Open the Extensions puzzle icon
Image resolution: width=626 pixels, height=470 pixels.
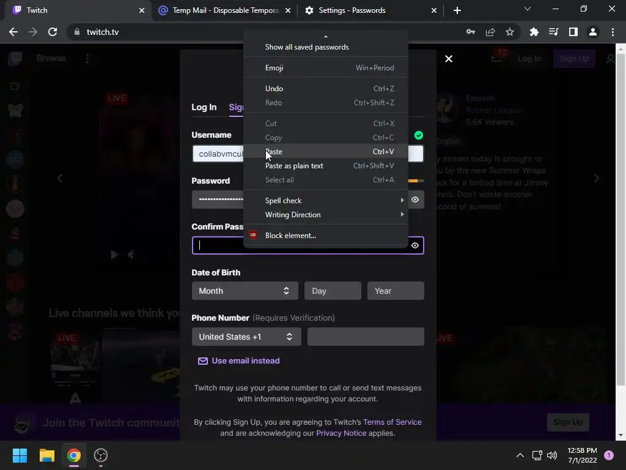534,32
